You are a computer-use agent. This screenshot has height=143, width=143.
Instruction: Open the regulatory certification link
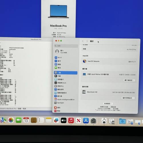coord(113,107)
